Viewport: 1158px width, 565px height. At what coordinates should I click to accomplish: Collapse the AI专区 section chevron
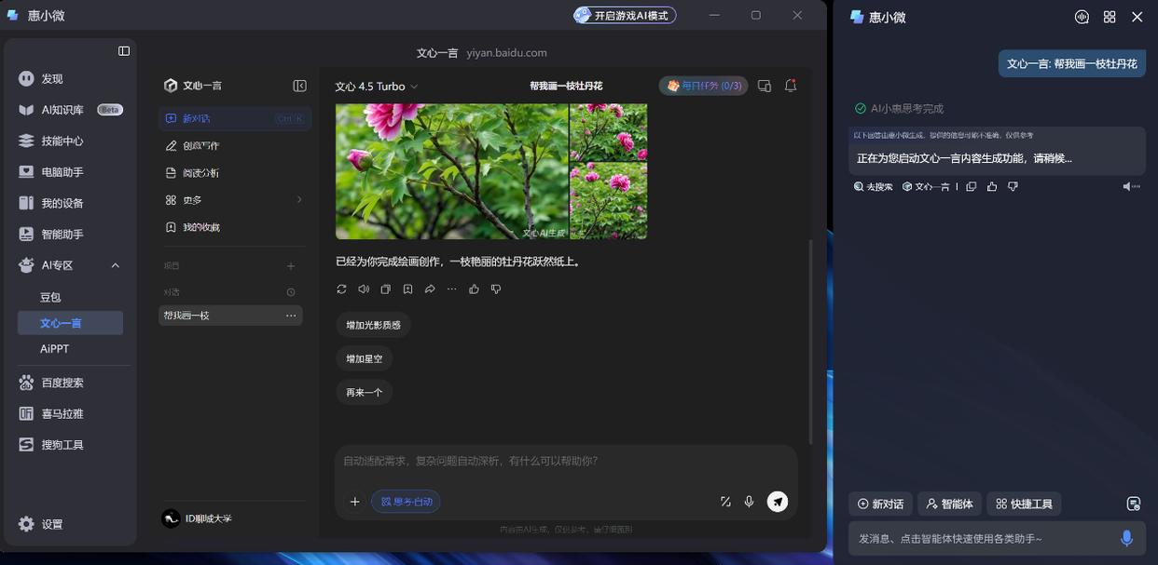[116, 265]
